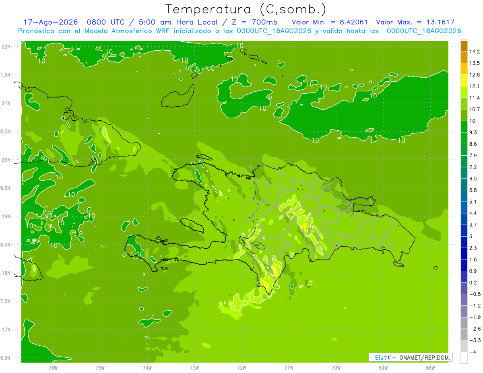Click the 9.3 colorbar legend value
483x373 pixels.
tap(473, 132)
